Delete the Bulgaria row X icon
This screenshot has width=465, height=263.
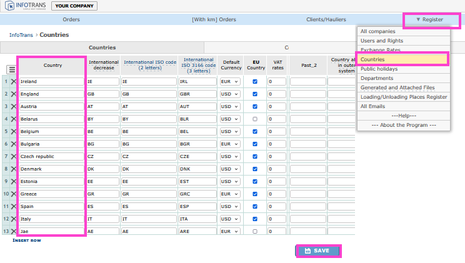13,144
